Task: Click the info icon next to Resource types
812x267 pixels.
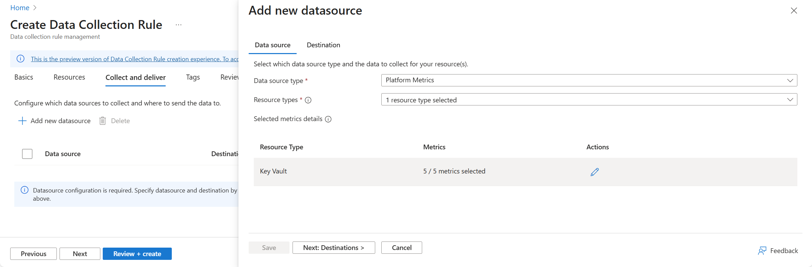Action: [308, 100]
